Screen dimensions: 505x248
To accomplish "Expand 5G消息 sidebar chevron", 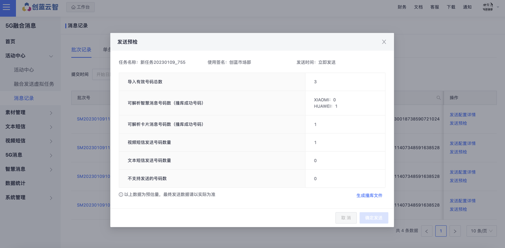I will [x=51, y=156].
